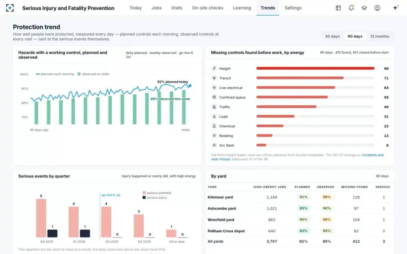The width and height of the screenshot is (407, 254).
Task: Click the Live electrical icon
Action: pyautogui.click(x=214, y=88)
